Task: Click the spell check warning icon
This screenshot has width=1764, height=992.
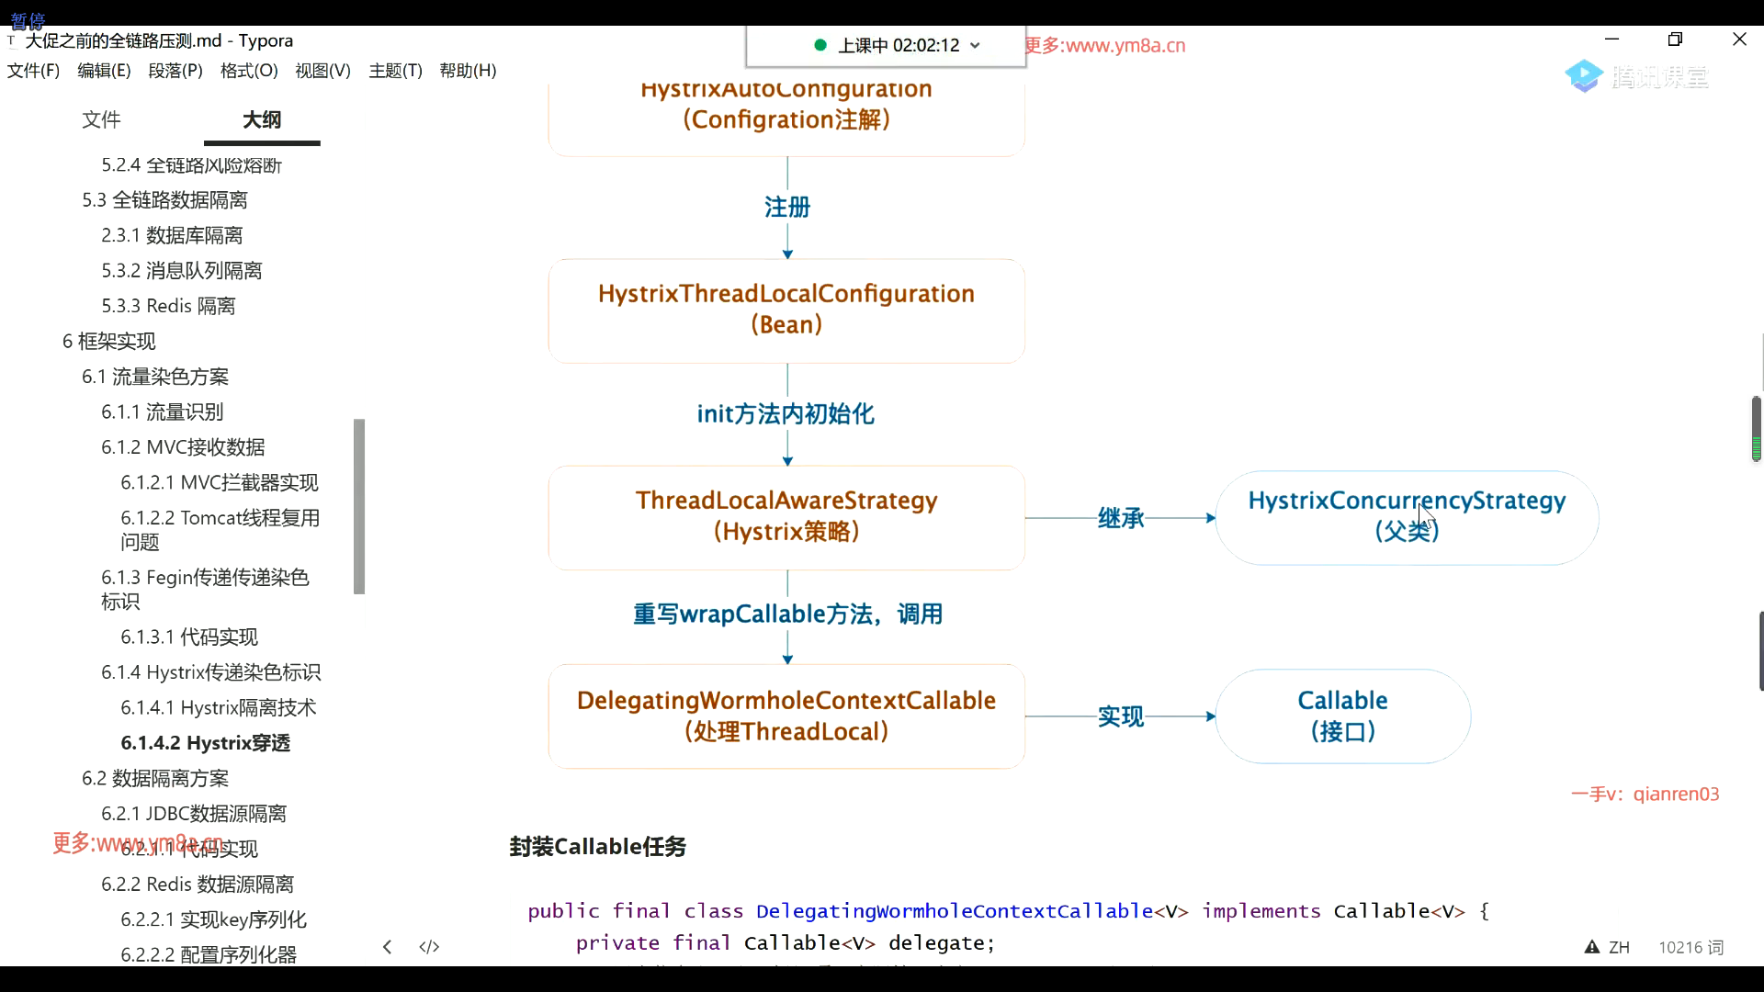Action: 1591,947
